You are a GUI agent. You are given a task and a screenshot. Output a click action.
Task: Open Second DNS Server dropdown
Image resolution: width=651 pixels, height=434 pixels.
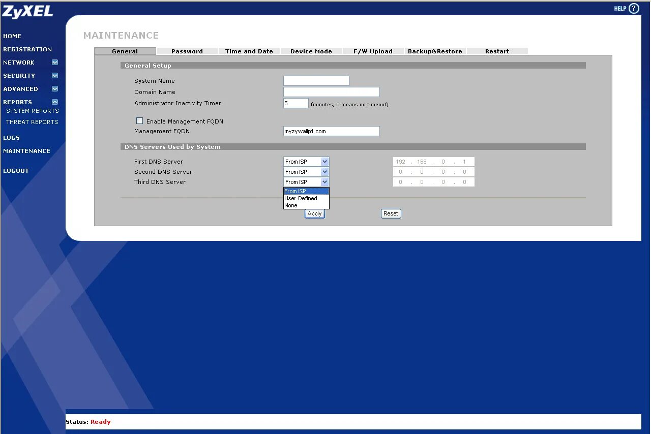tap(306, 172)
